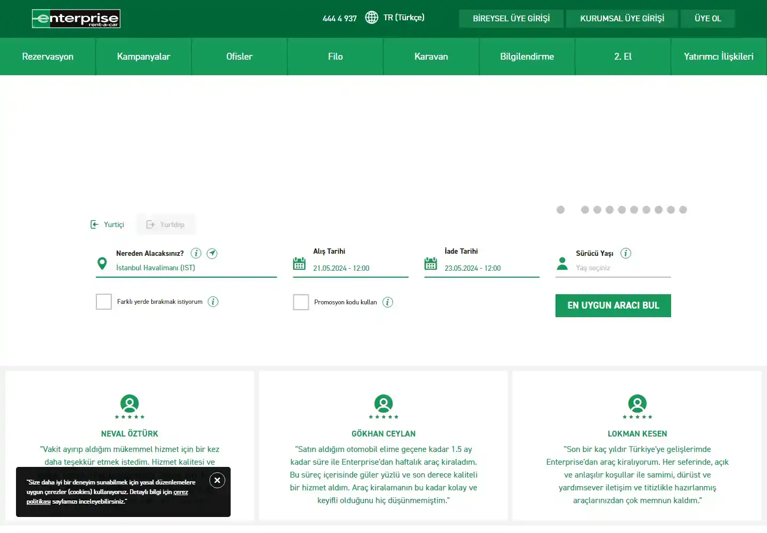This screenshot has width=767, height=533.
Task: Select the first carousel dot
Action: tap(560, 209)
